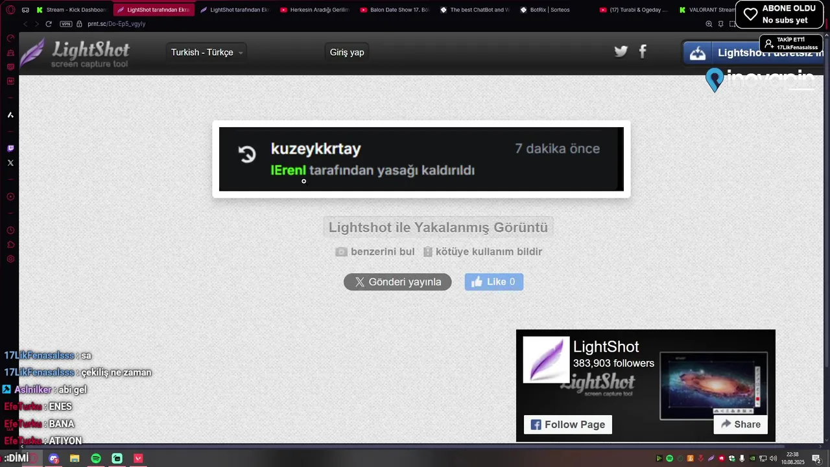The image size is (830, 467).
Task: Click the X Gönderi yayınla button
Action: click(397, 282)
